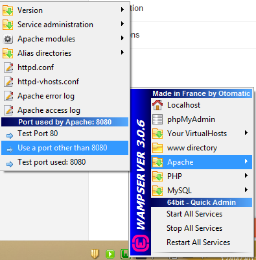Expand the MySQL submenu arrow
Viewport: 256px width, 260px height.
click(x=246, y=190)
